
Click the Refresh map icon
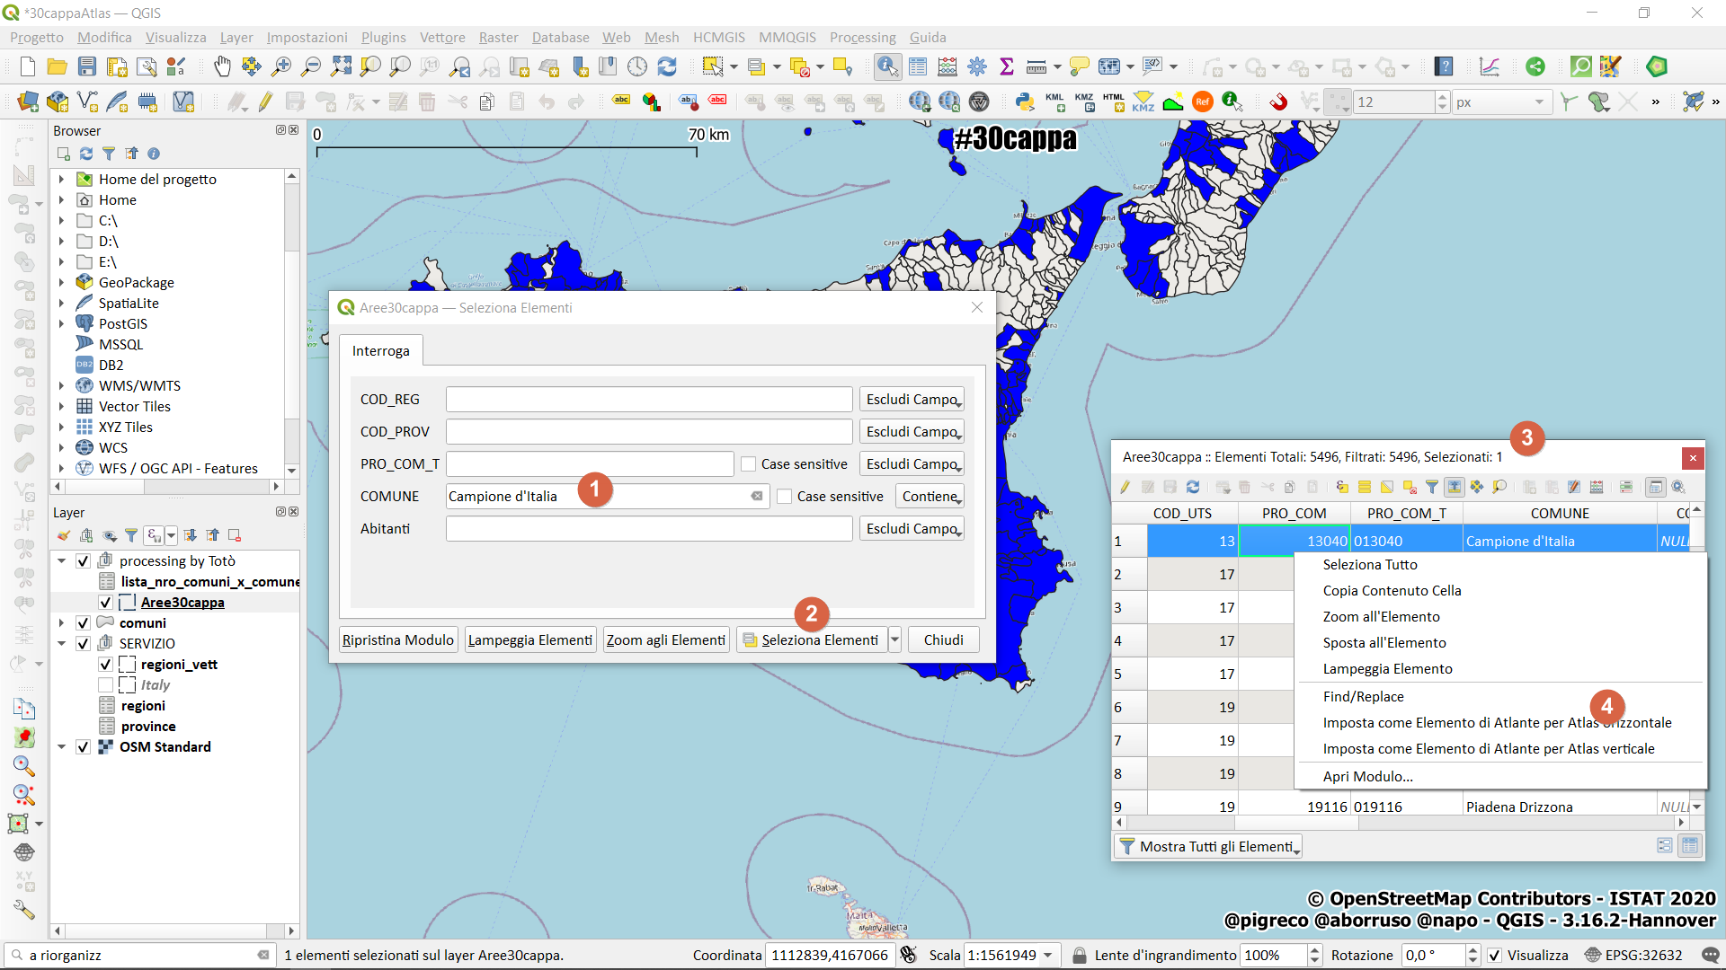[x=667, y=66]
